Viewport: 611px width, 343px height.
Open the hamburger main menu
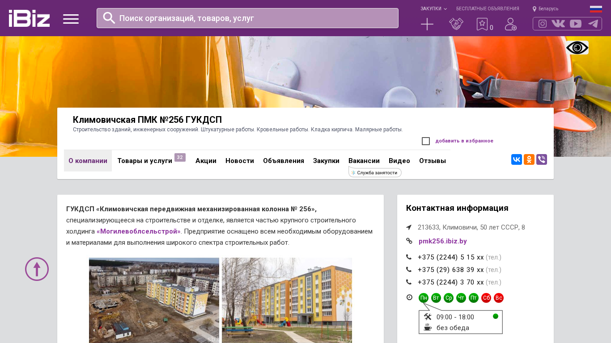click(71, 19)
